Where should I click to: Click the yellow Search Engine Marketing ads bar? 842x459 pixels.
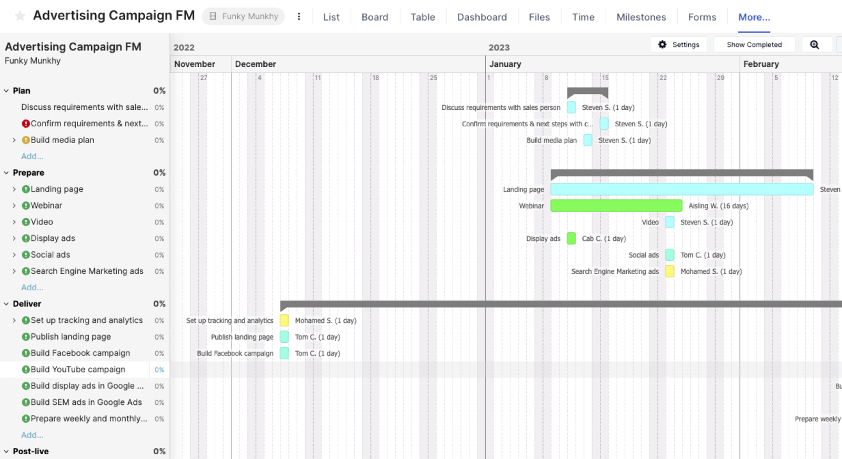pyautogui.click(x=670, y=271)
